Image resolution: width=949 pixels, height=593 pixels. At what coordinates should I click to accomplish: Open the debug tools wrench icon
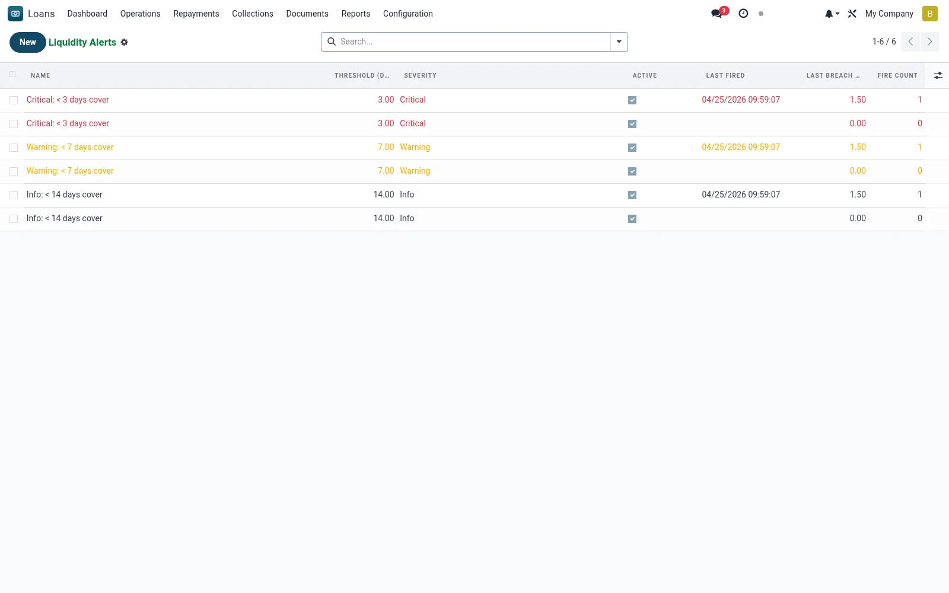[852, 14]
